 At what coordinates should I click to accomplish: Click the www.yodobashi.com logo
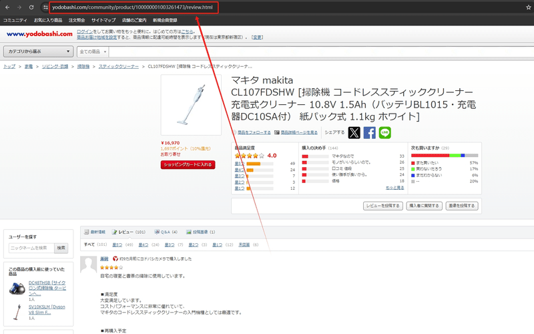click(39, 34)
